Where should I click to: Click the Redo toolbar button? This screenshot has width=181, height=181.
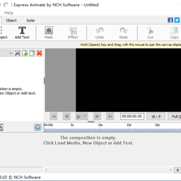[124, 33]
